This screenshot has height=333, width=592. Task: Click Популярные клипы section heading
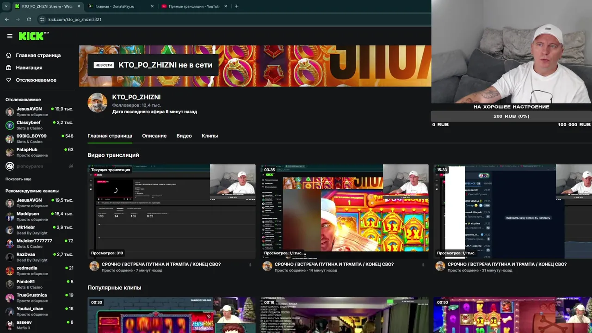tap(114, 288)
